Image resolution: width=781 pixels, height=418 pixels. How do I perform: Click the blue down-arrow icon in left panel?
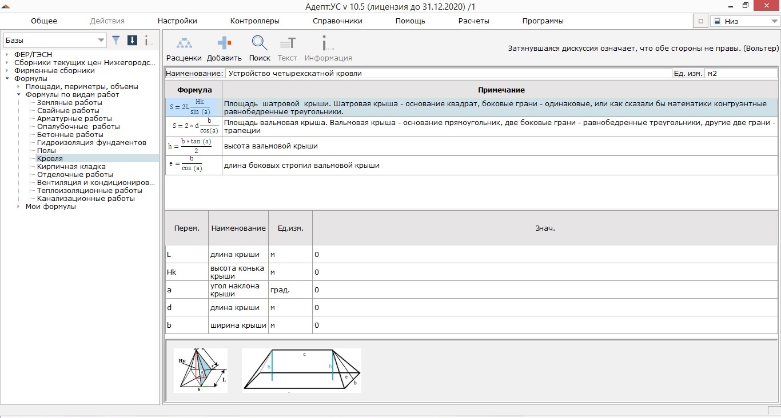pos(132,40)
